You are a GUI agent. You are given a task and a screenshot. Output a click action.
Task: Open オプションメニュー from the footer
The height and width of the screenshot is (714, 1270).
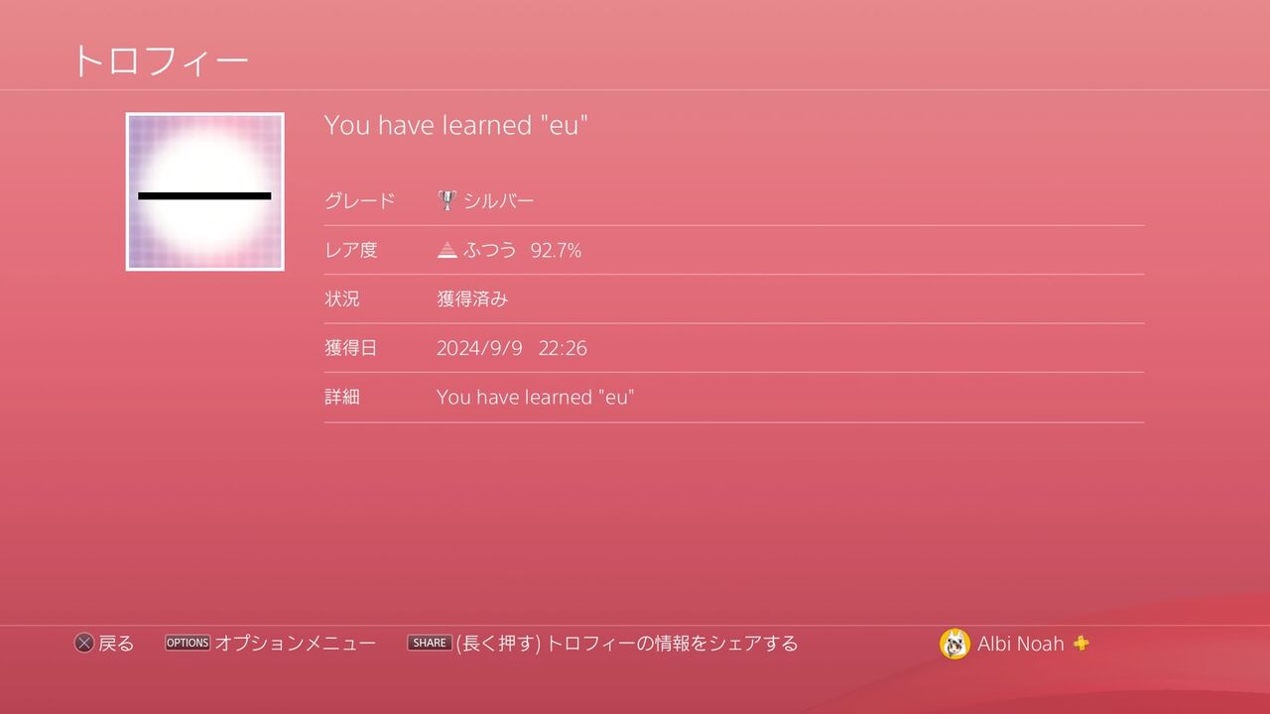(x=296, y=643)
